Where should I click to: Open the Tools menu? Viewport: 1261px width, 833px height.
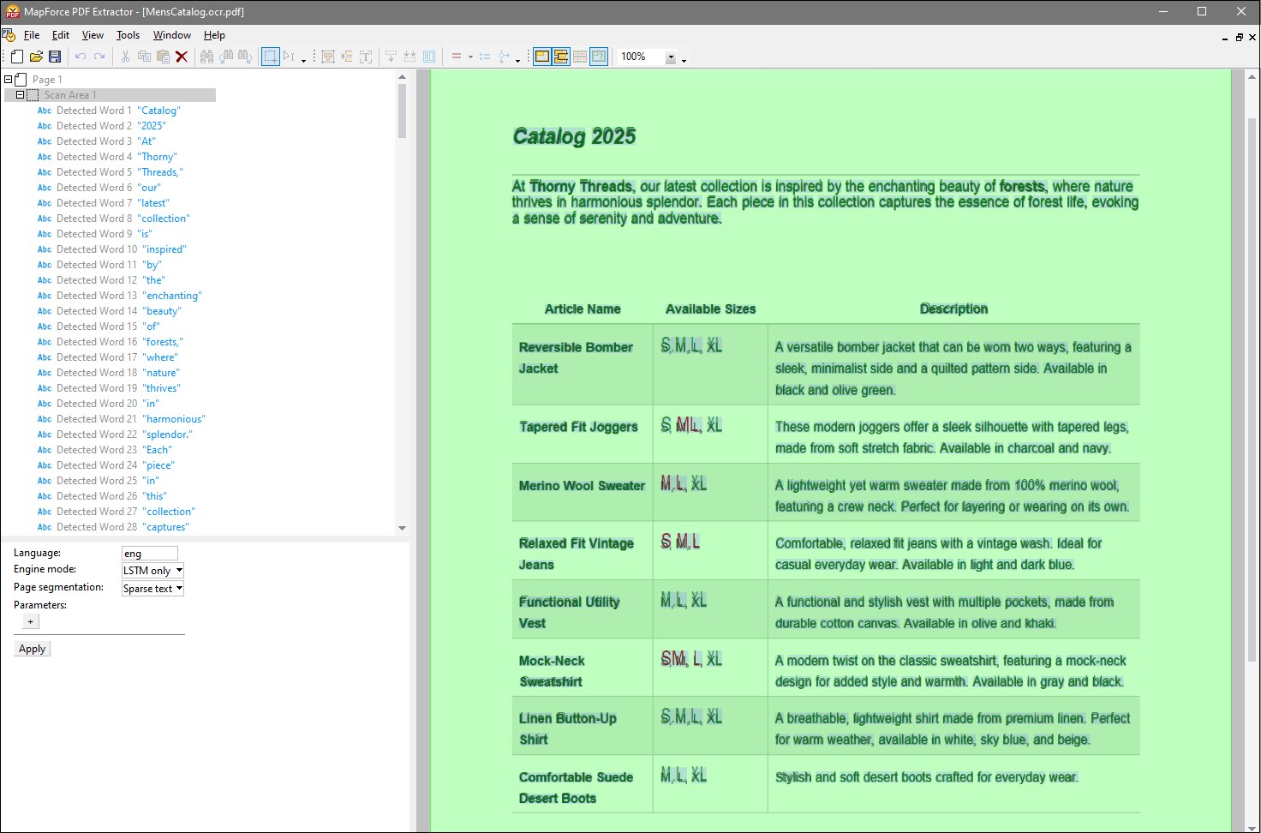[128, 35]
